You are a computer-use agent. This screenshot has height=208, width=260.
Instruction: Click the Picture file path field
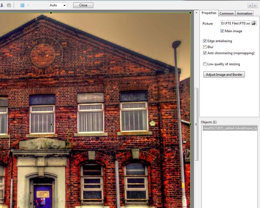(236, 23)
